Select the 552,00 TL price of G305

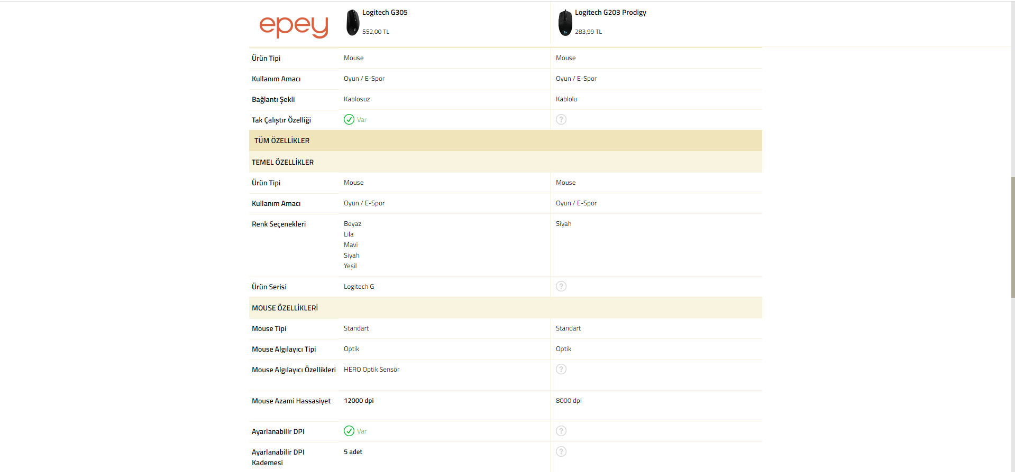(x=376, y=32)
